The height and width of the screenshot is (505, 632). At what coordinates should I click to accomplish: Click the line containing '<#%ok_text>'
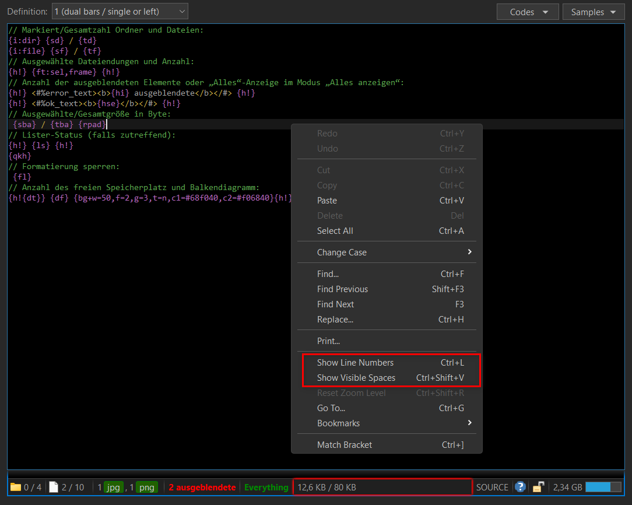[x=94, y=104]
